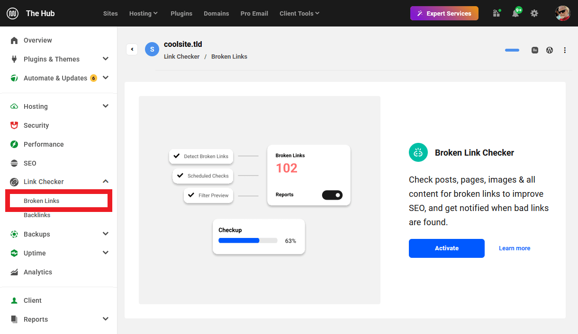Click the blue loading bar in the header

tap(512, 50)
